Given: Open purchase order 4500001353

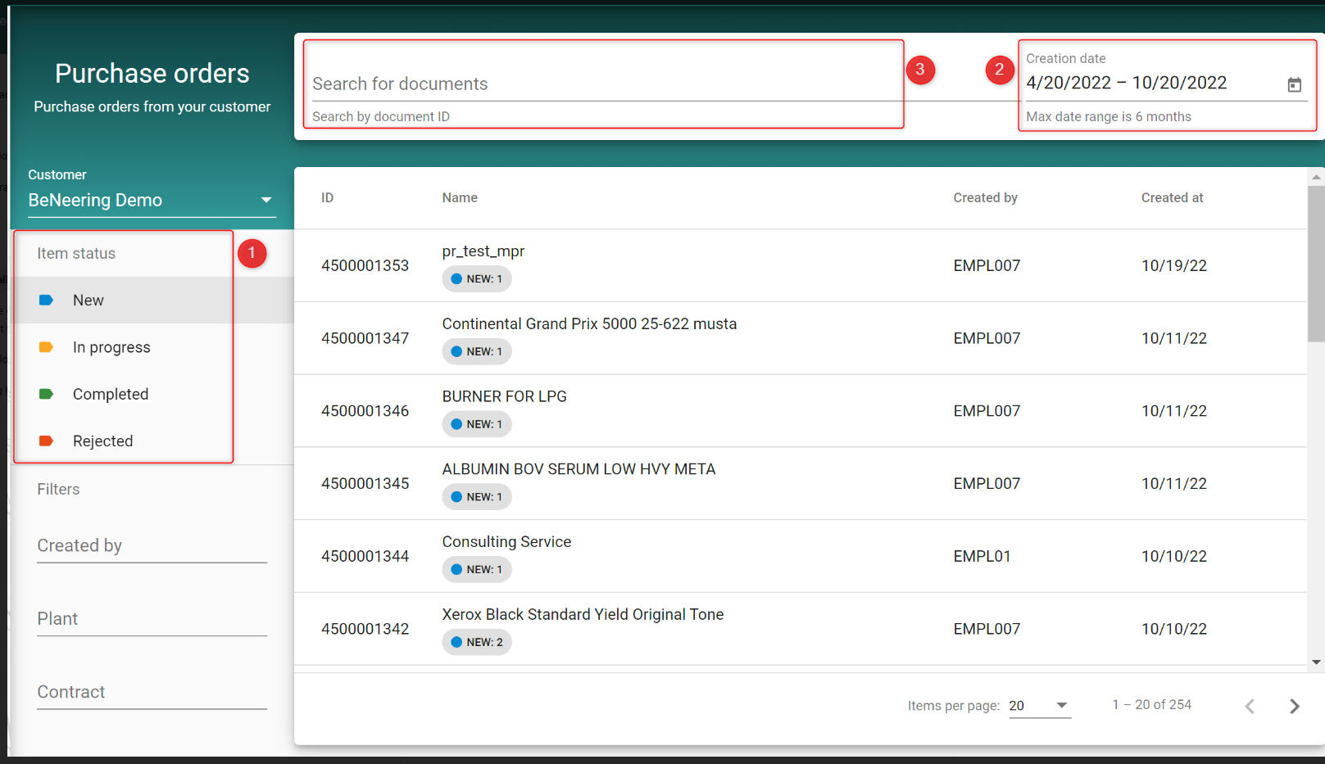Looking at the screenshot, I should tap(365, 266).
